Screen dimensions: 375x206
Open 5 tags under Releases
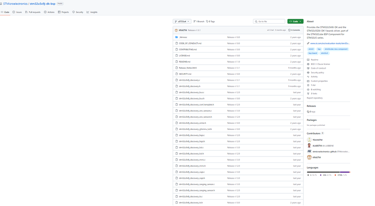click(x=312, y=111)
